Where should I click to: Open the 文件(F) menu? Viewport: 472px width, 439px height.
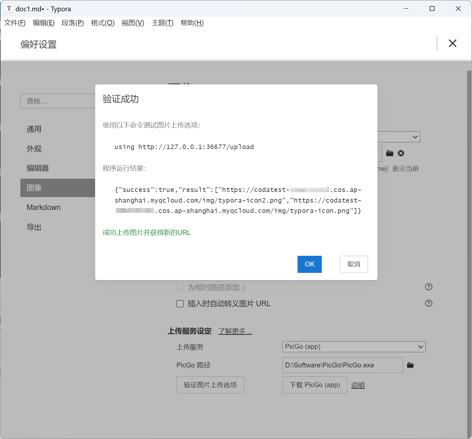(x=15, y=23)
